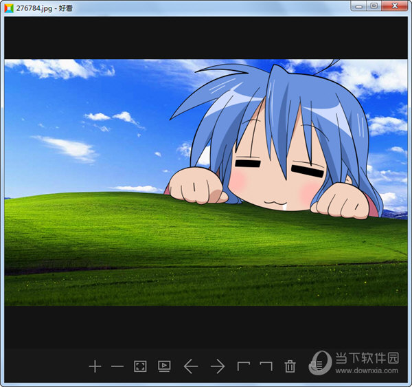This screenshot has height=387, width=412.
Task: Minimize the image viewer window
Action: pyautogui.click(x=359, y=6)
